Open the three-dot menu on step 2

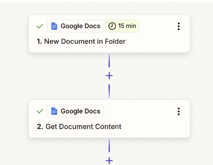(178, 111)
